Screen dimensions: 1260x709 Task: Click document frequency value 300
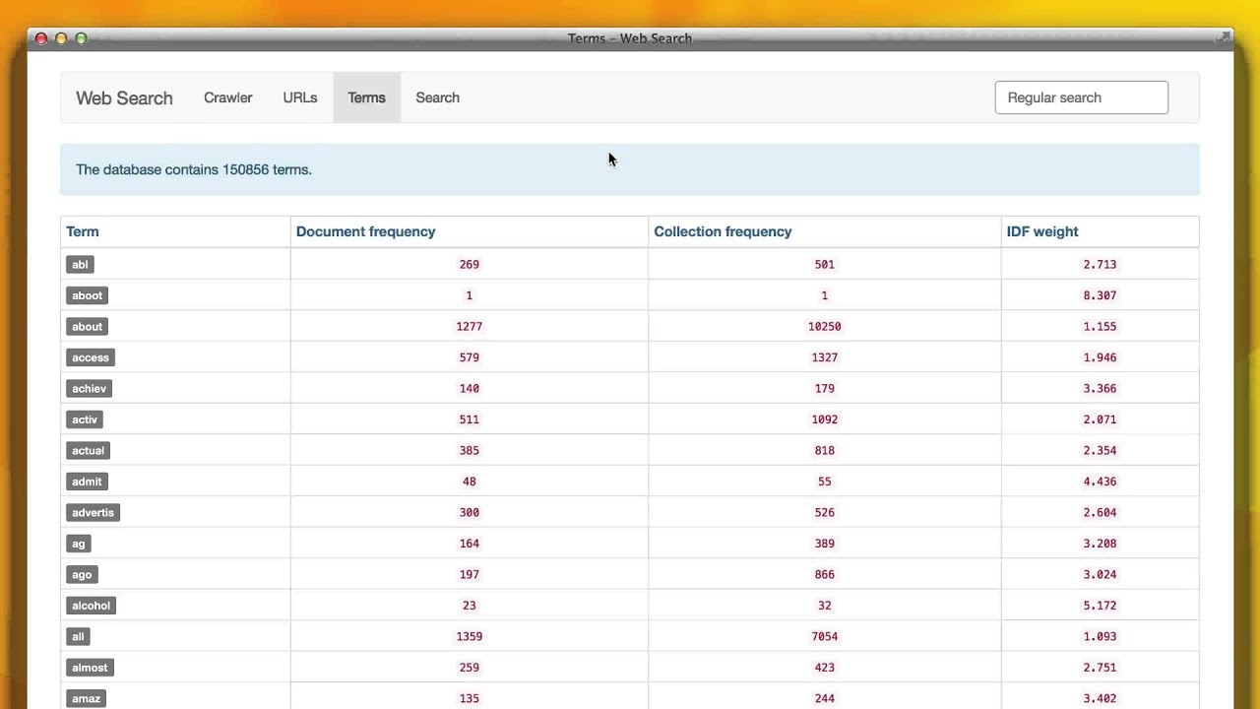[469, 512]
